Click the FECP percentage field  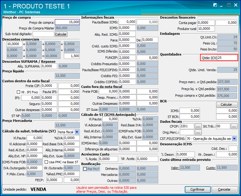point(55,180)
